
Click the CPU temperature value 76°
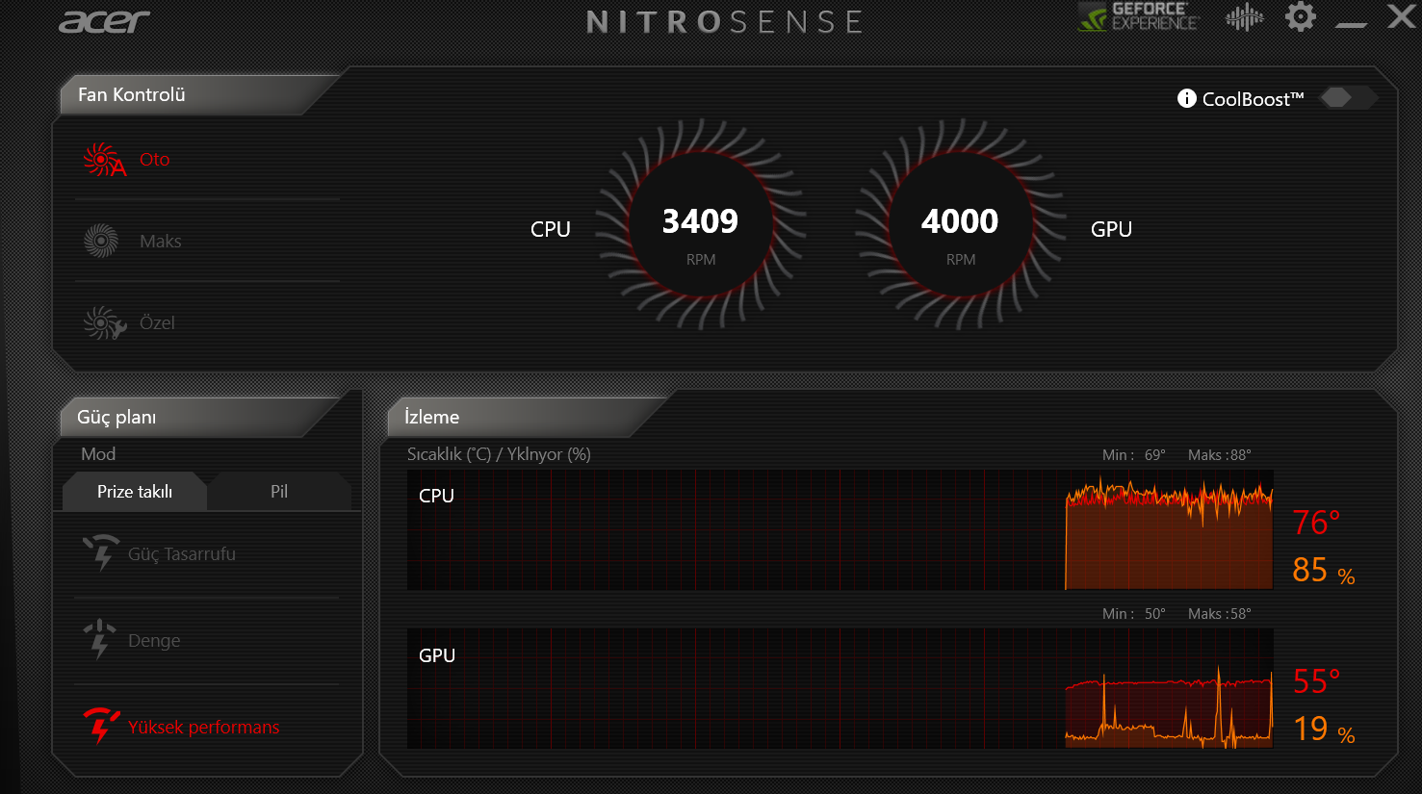coord(1316,523)
